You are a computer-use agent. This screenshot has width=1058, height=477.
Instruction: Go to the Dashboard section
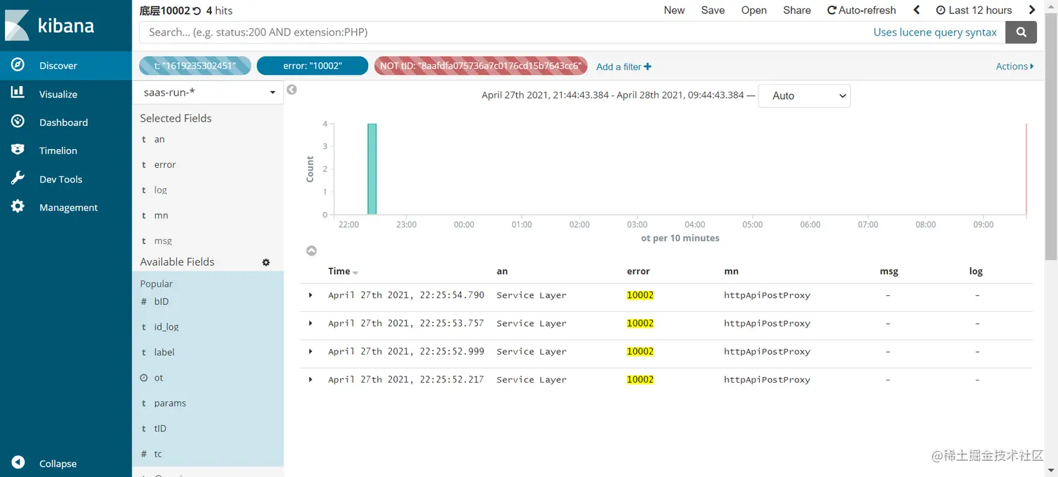pos(66,122)
